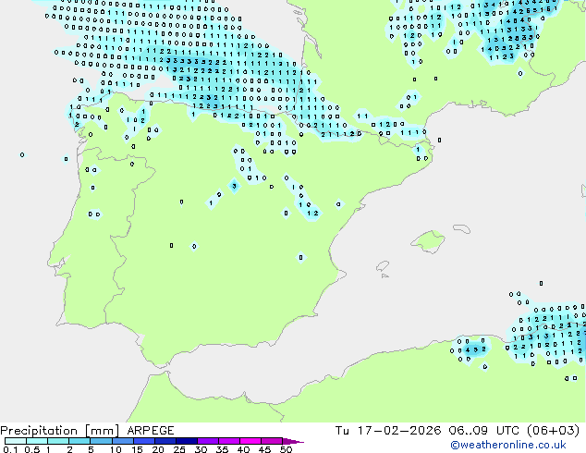
Task: Click the legend value label "10"
Action: [x=116, y=449]
